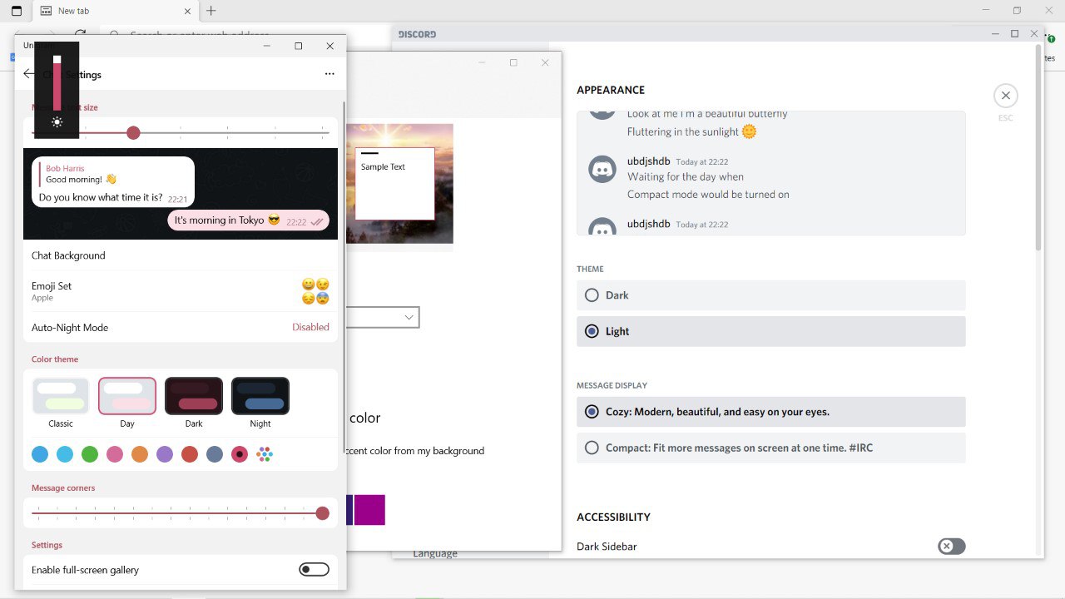Select the Classic color theme
The image size is (1065, 599).
click(x=61, y=396)
